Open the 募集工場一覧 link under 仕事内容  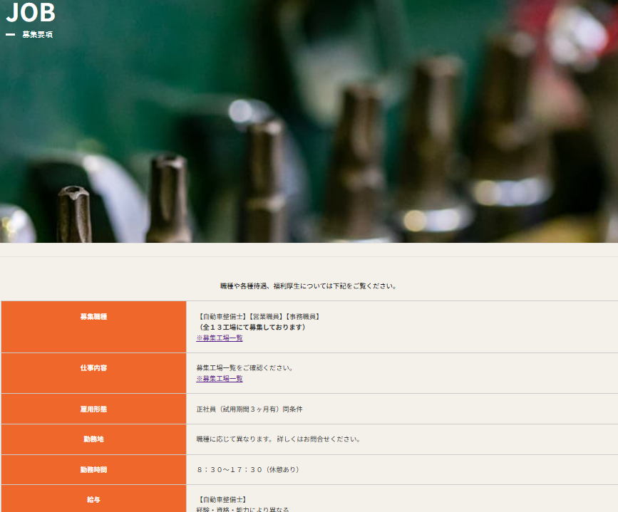[220, 379]
